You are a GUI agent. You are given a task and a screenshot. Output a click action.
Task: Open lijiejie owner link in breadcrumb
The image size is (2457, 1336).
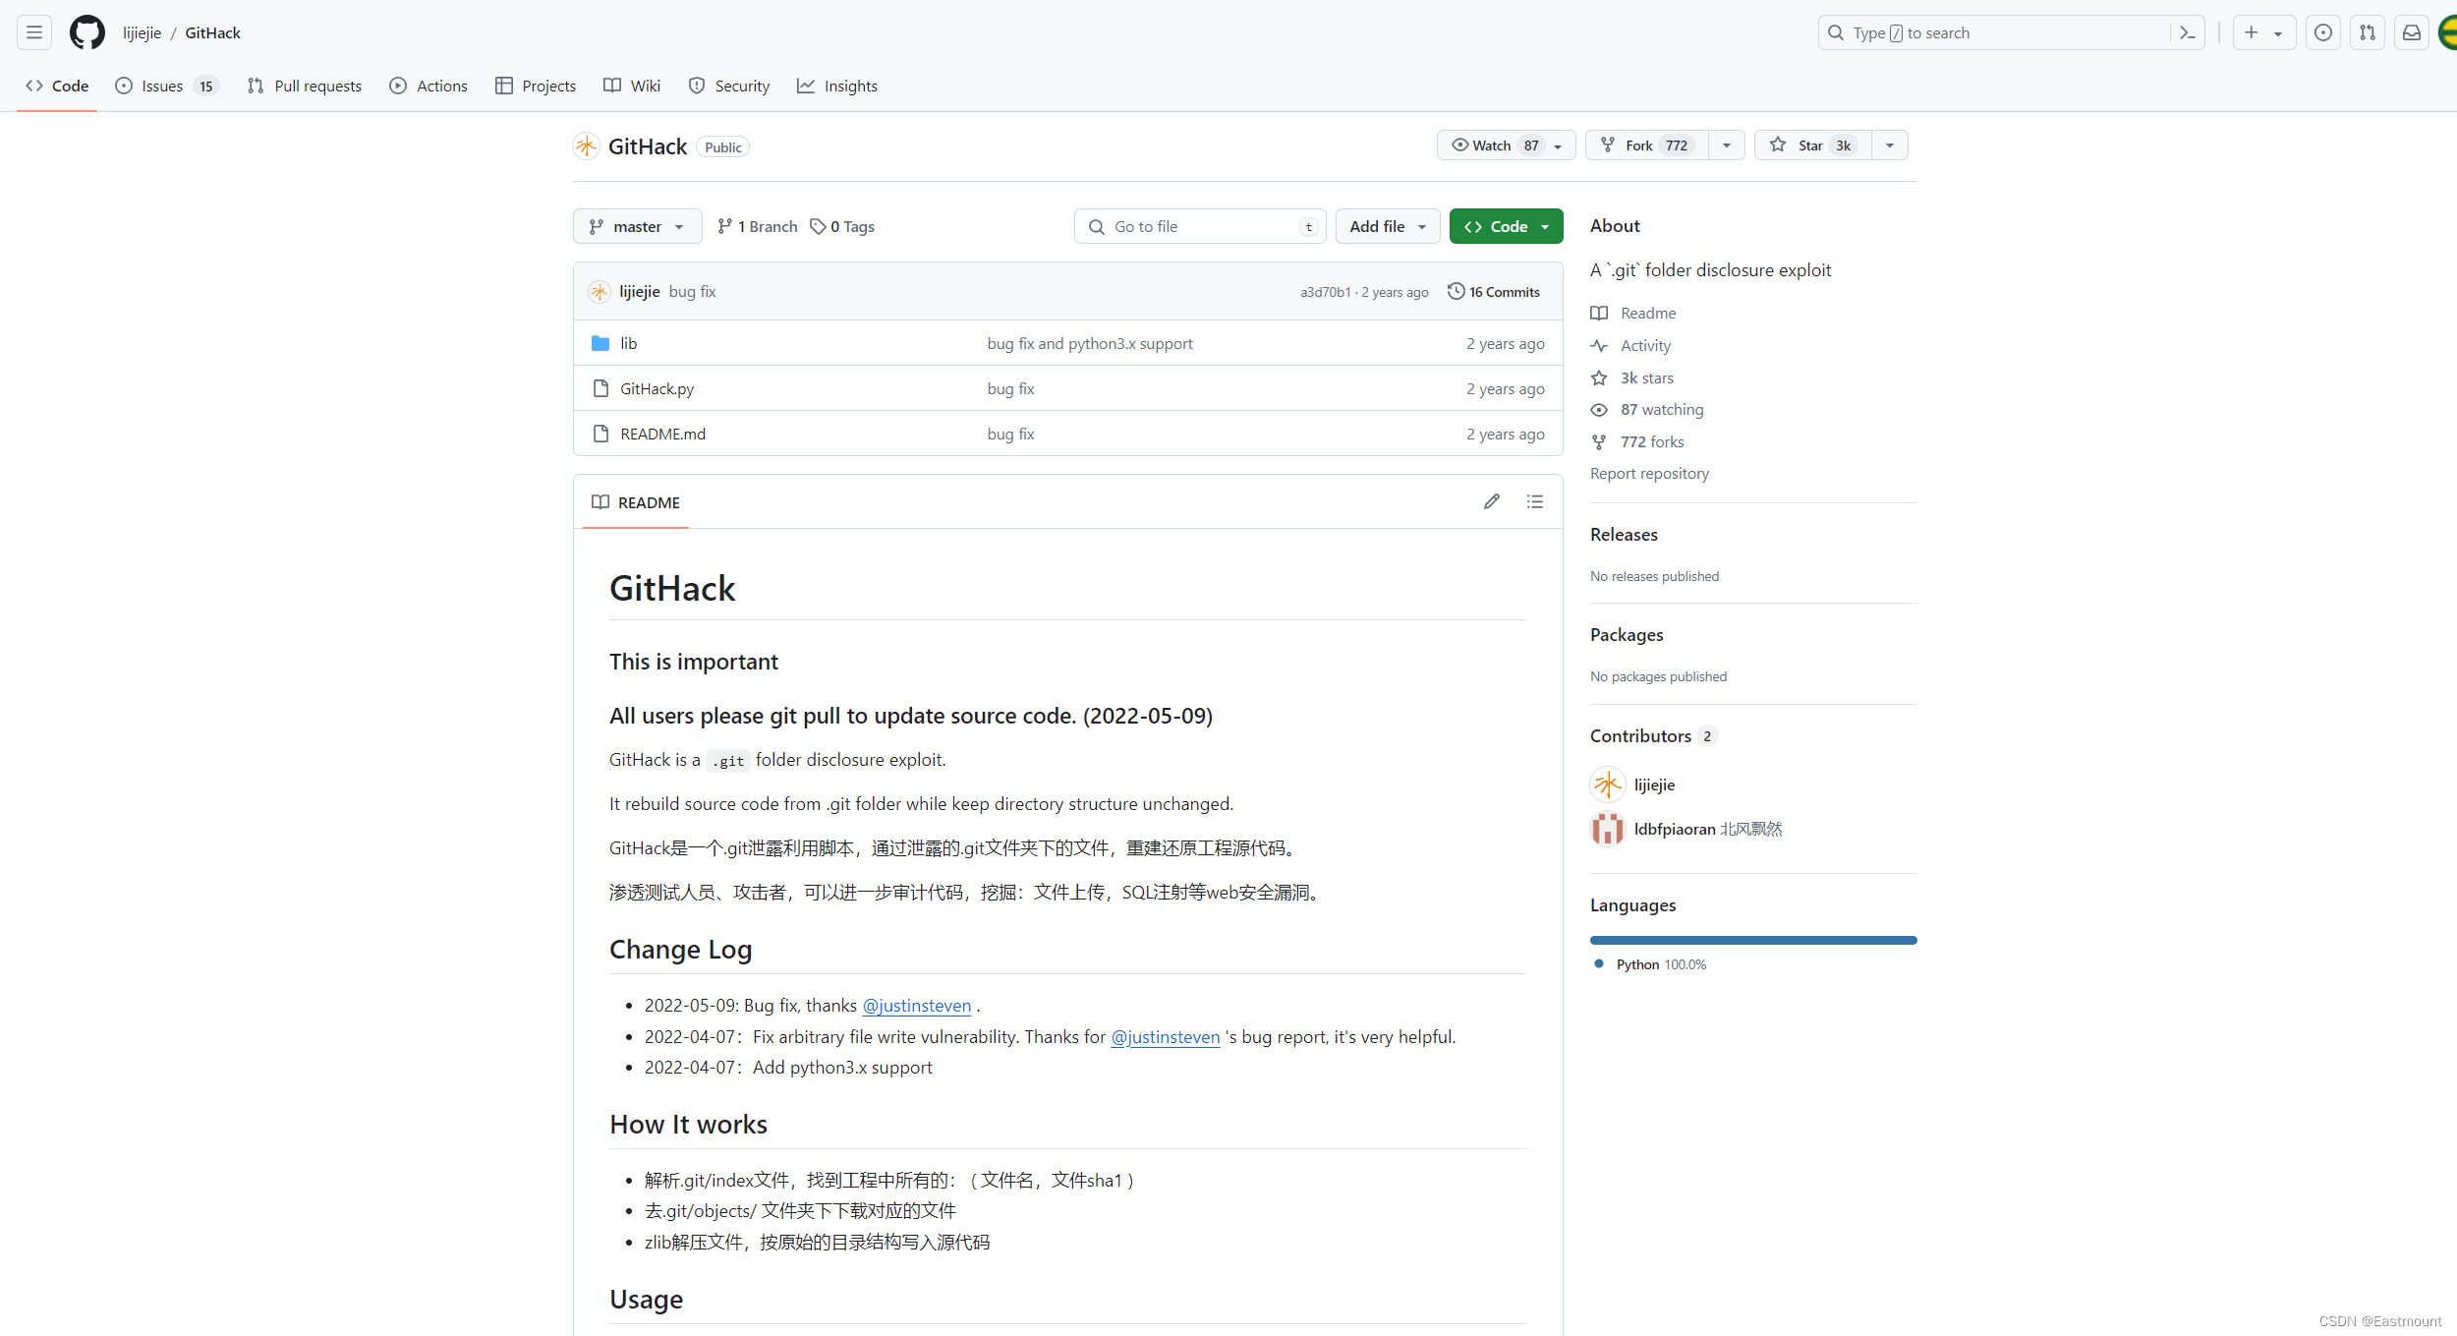(x=142, y=32)
